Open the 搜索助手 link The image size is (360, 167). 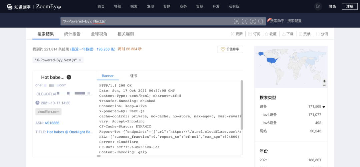pyautogui.click(x=278, y=21)
